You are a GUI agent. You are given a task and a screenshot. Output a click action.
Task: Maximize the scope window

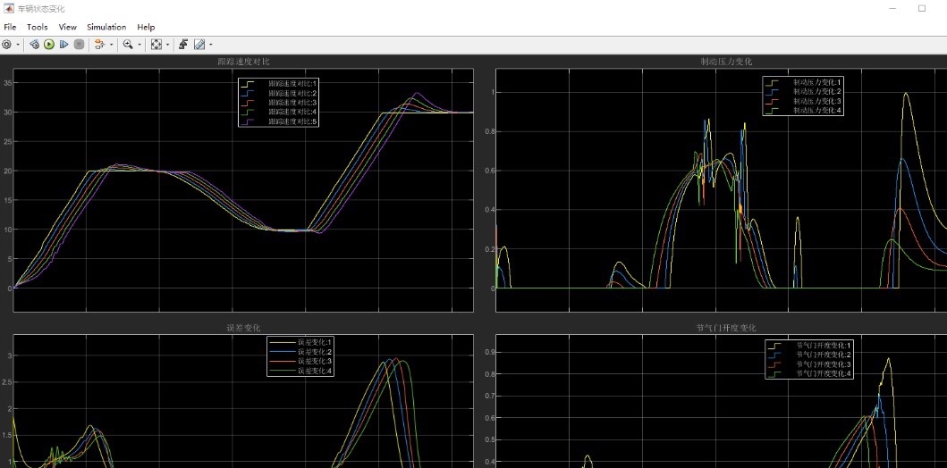pyautogui.click(x=922, y=8)
